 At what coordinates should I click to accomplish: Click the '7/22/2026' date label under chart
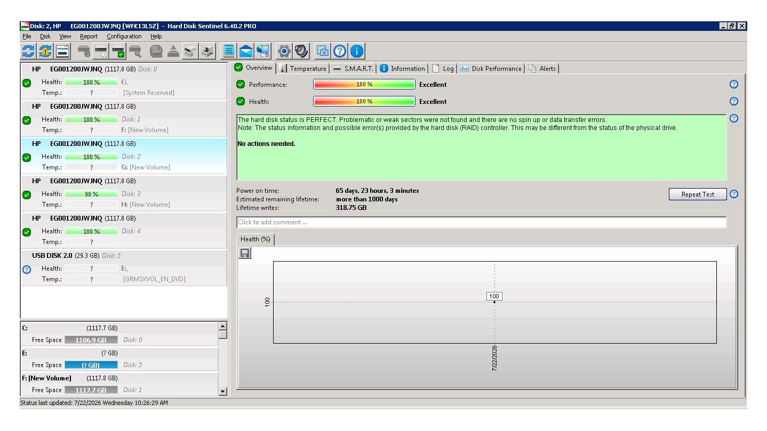(x=495, y=359)
